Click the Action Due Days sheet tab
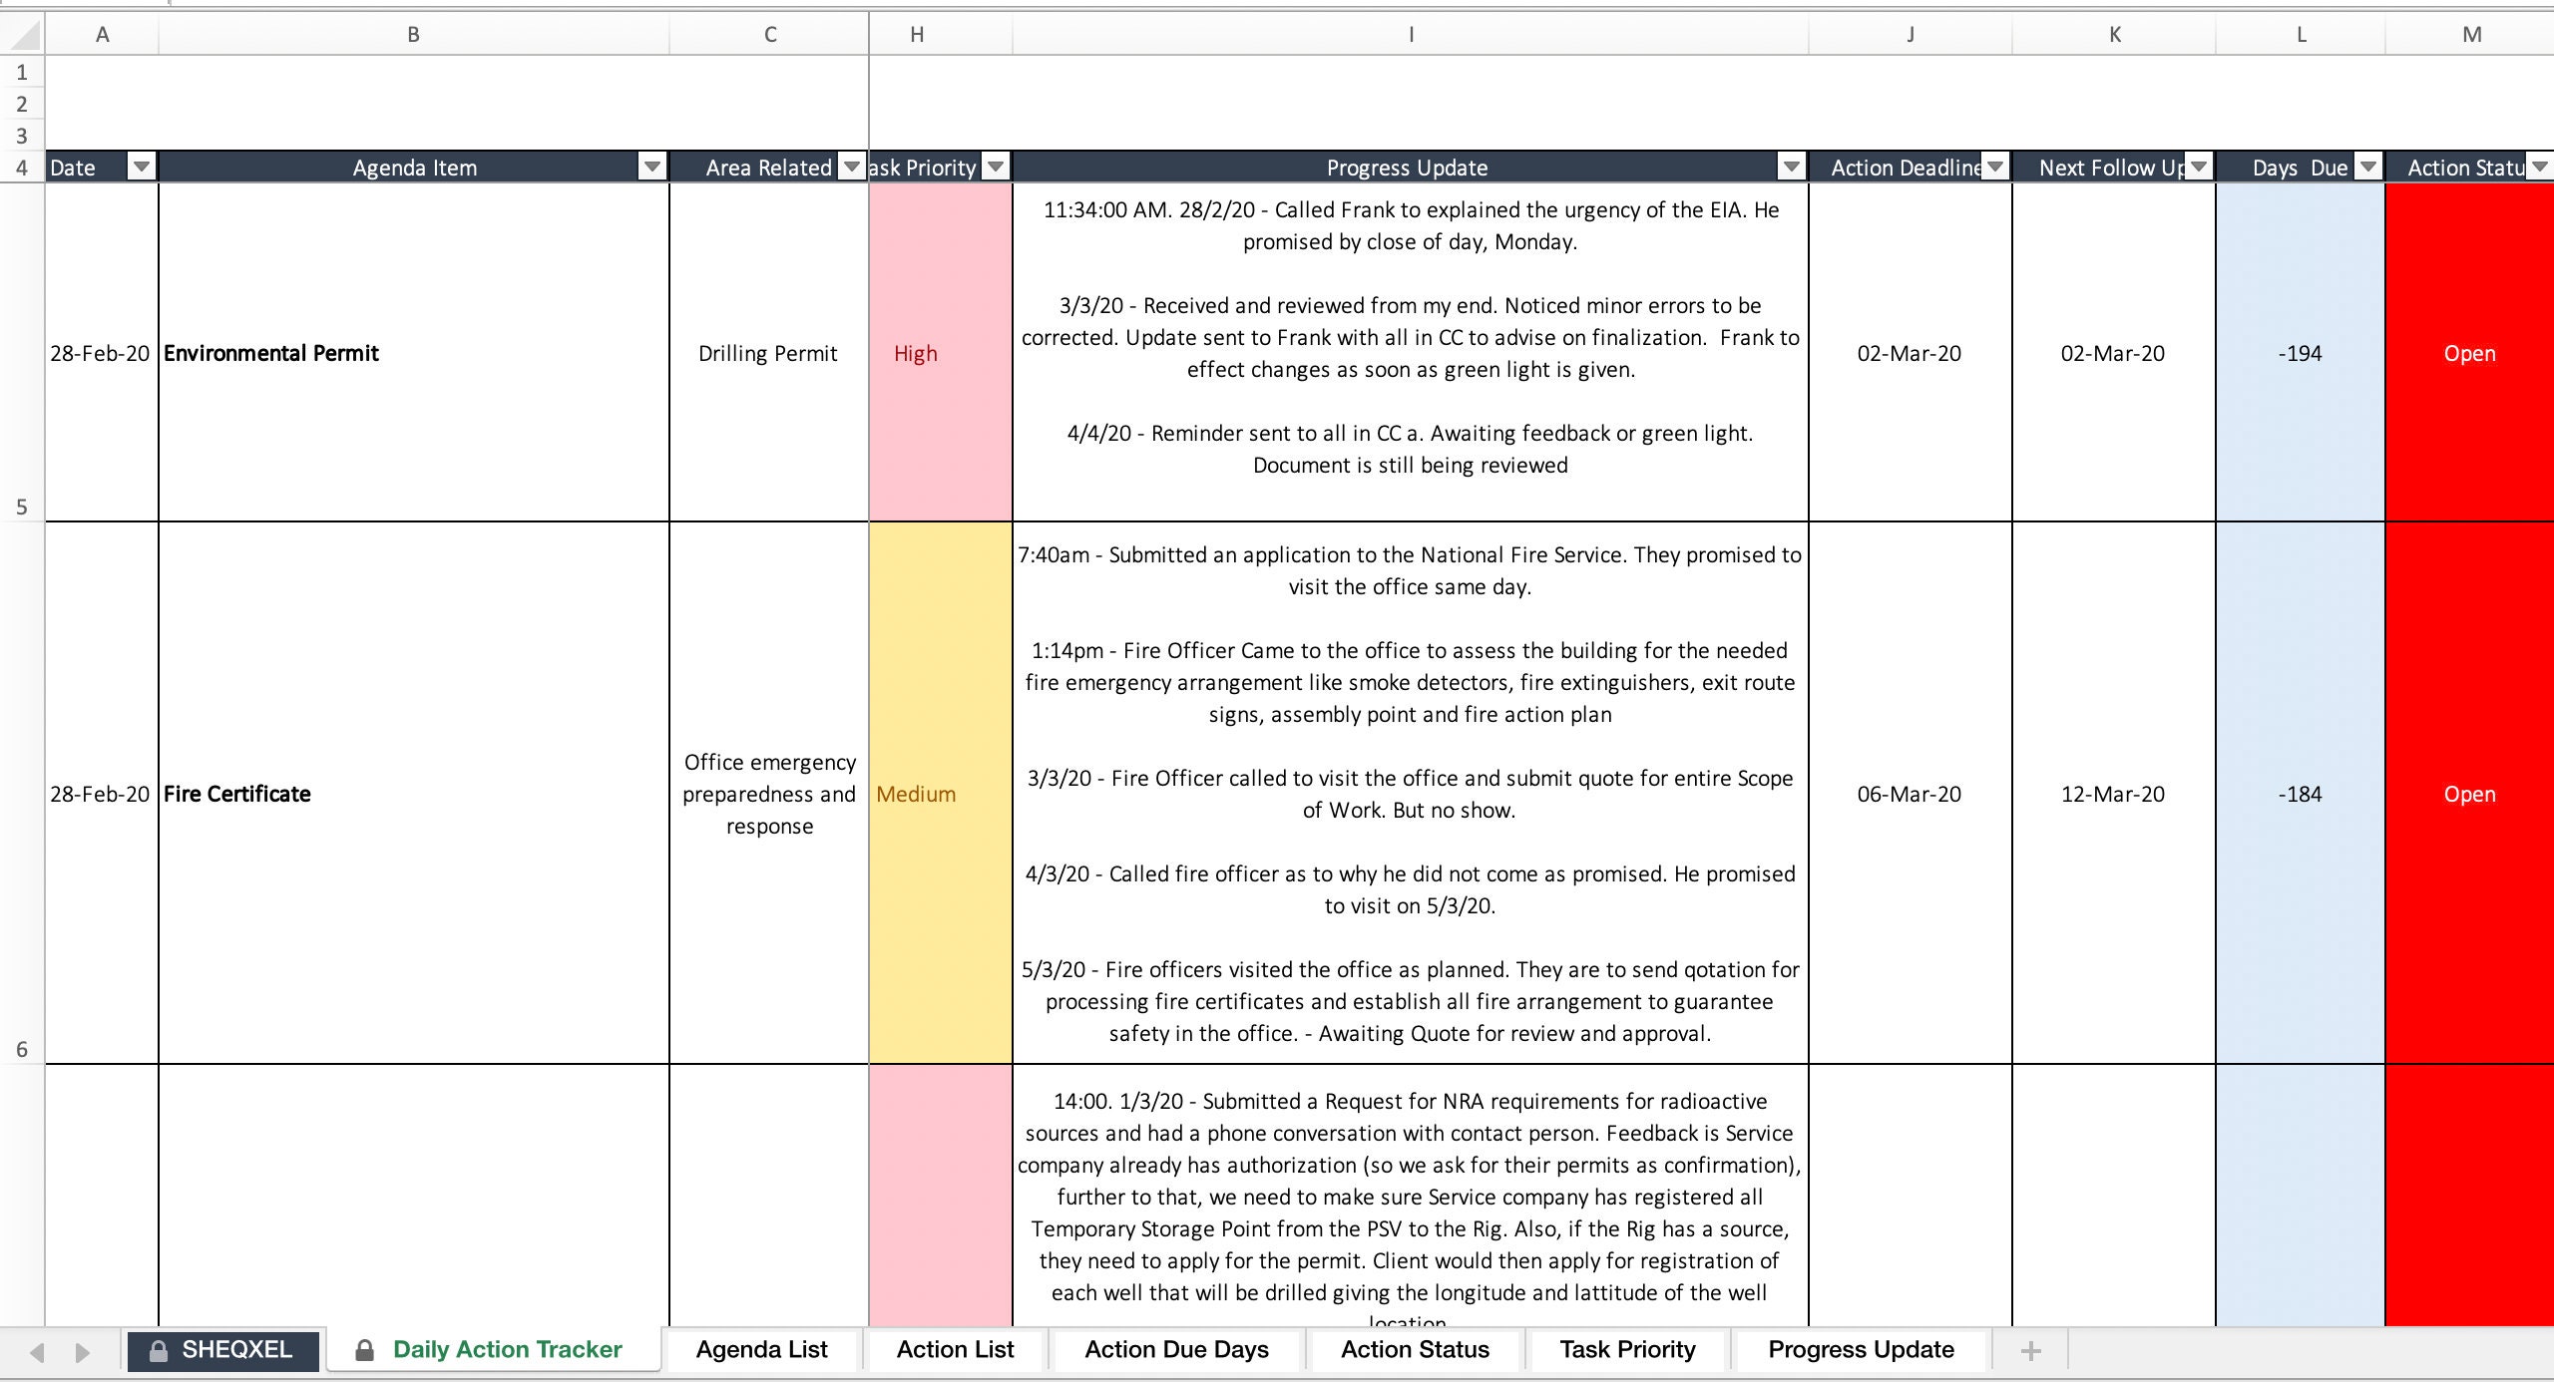Screen dimensions: 2554x1382 (x=1178, y=1350)
